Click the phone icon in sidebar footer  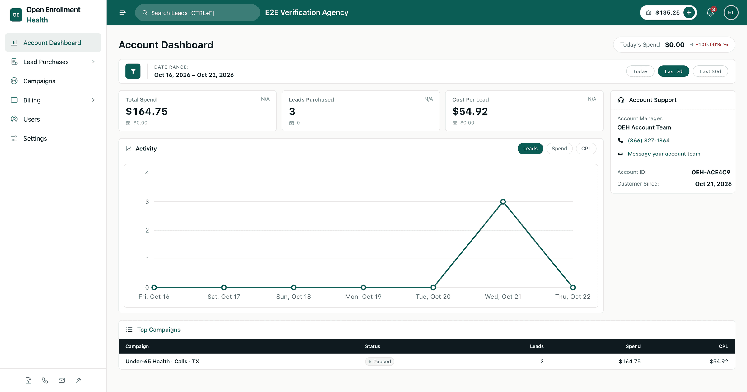(x=45, y=380)
